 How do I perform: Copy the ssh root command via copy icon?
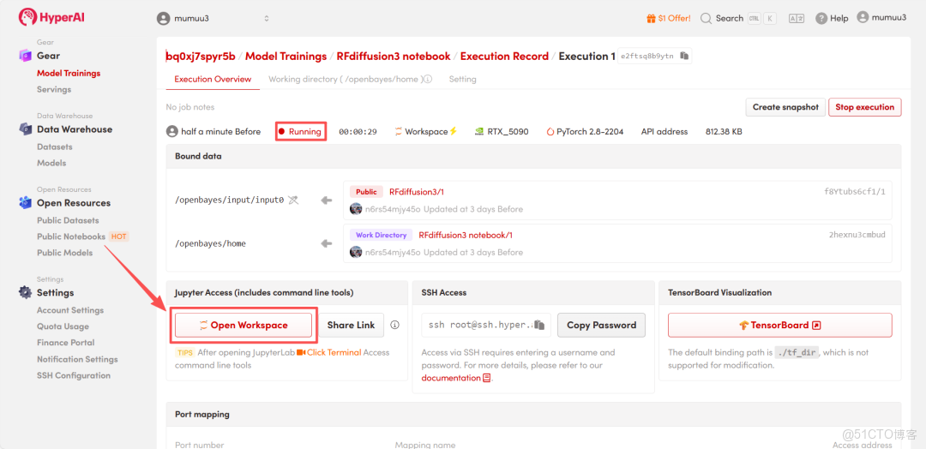538,325
